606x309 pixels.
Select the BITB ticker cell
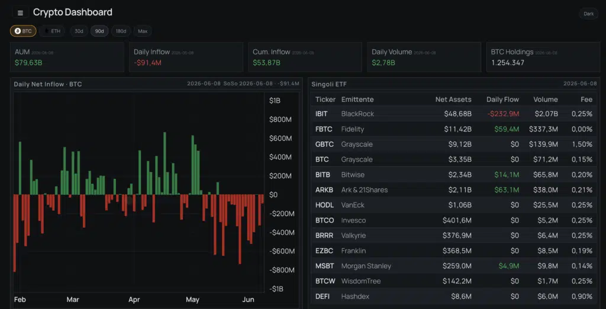[323, 175]
